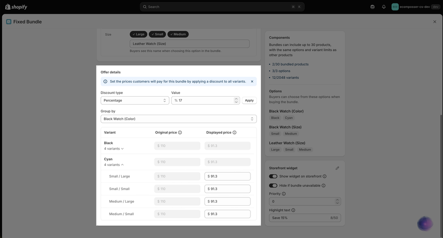The height and width of the screenshot is (238, 443).
Task: Click info icon next to Show widget on storefront
Action: tap(324, 176)
